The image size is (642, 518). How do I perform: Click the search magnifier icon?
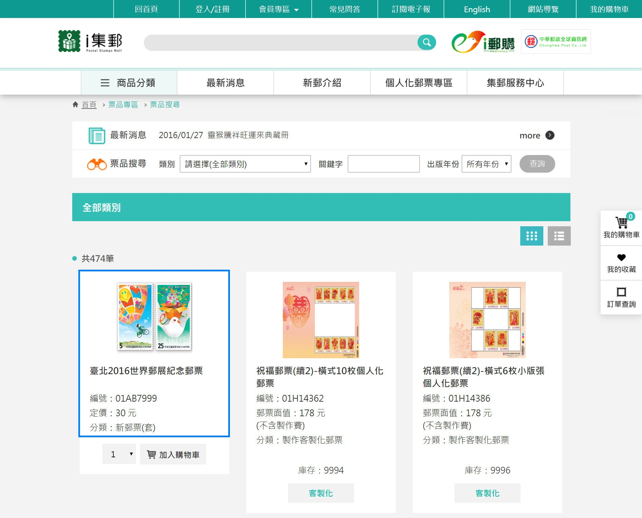coord(427,42)
